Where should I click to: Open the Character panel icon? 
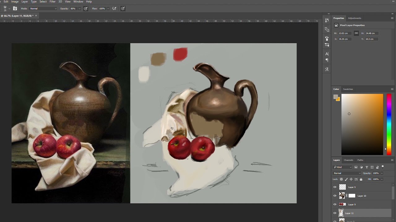[x=327, y=54]
